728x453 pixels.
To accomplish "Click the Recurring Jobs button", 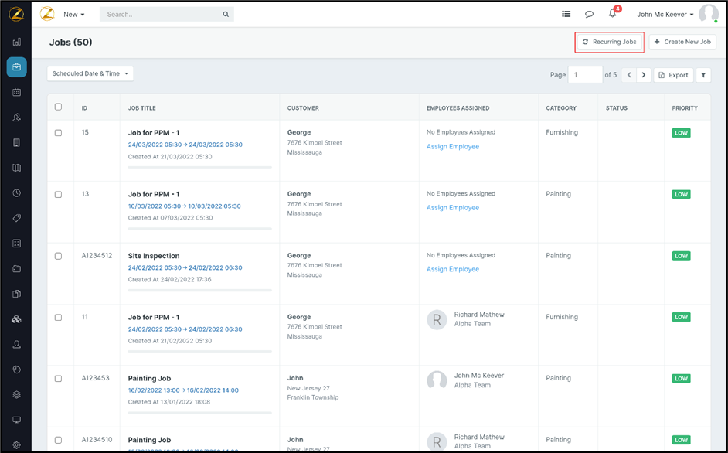I will (x=610, y=42).
